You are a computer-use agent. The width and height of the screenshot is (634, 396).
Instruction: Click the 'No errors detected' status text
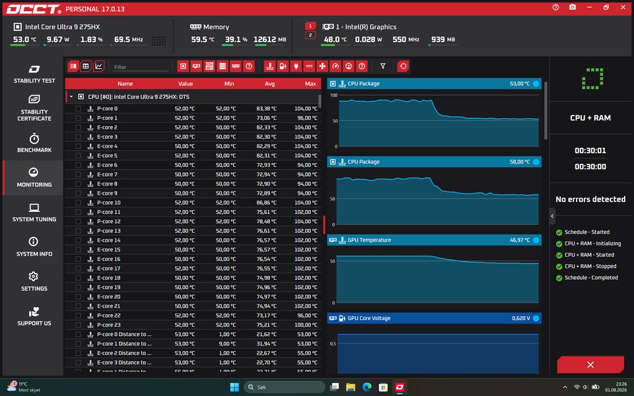(x=590, y=199)
